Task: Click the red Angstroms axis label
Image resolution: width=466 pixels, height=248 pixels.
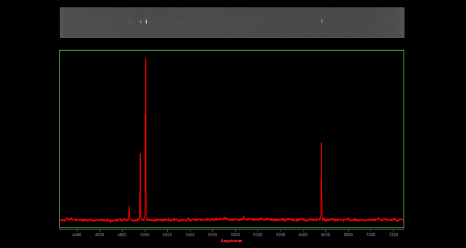Action: (231, 241)
